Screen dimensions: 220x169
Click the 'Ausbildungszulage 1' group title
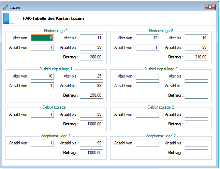56,69
